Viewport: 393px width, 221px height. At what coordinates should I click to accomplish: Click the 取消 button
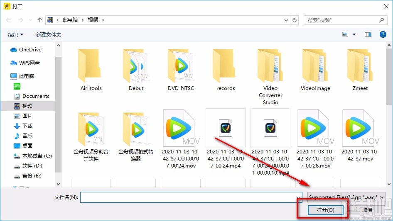coord(367,210)
